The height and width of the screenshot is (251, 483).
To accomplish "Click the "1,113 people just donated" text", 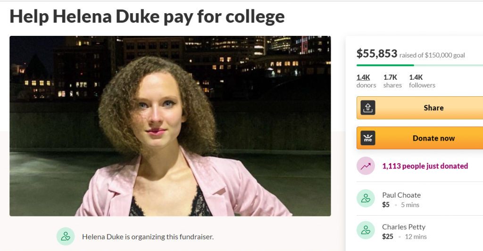I will coord(425,166).
